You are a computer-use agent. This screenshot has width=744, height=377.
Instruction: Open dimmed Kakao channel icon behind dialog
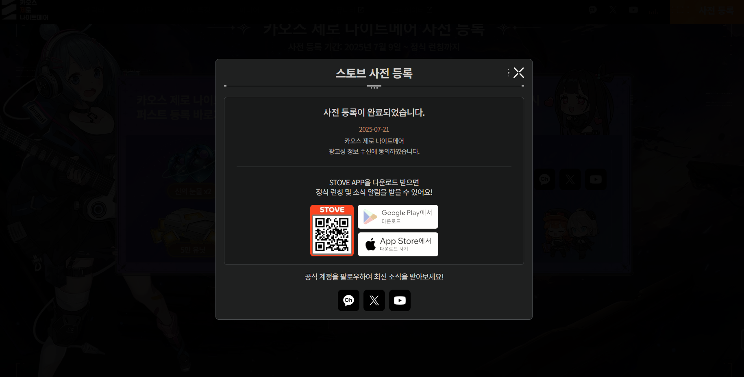[x=544, y=179]
